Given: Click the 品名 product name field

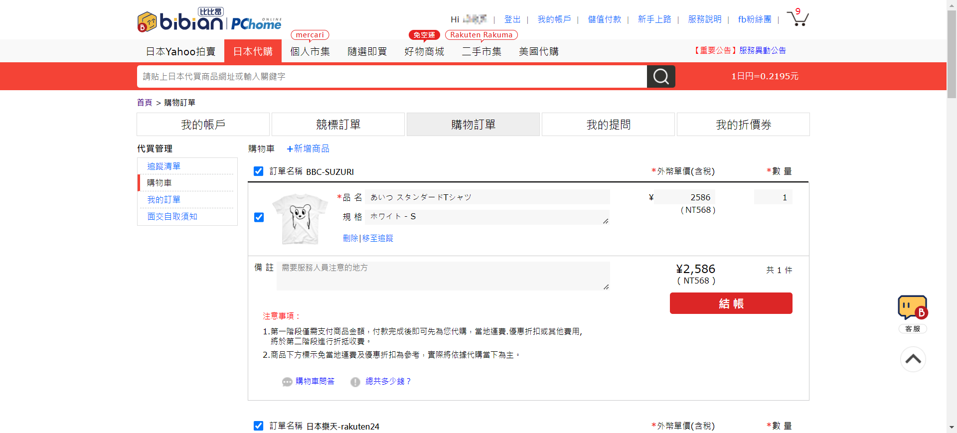Looking at the screenshot, I should [487, 197].
